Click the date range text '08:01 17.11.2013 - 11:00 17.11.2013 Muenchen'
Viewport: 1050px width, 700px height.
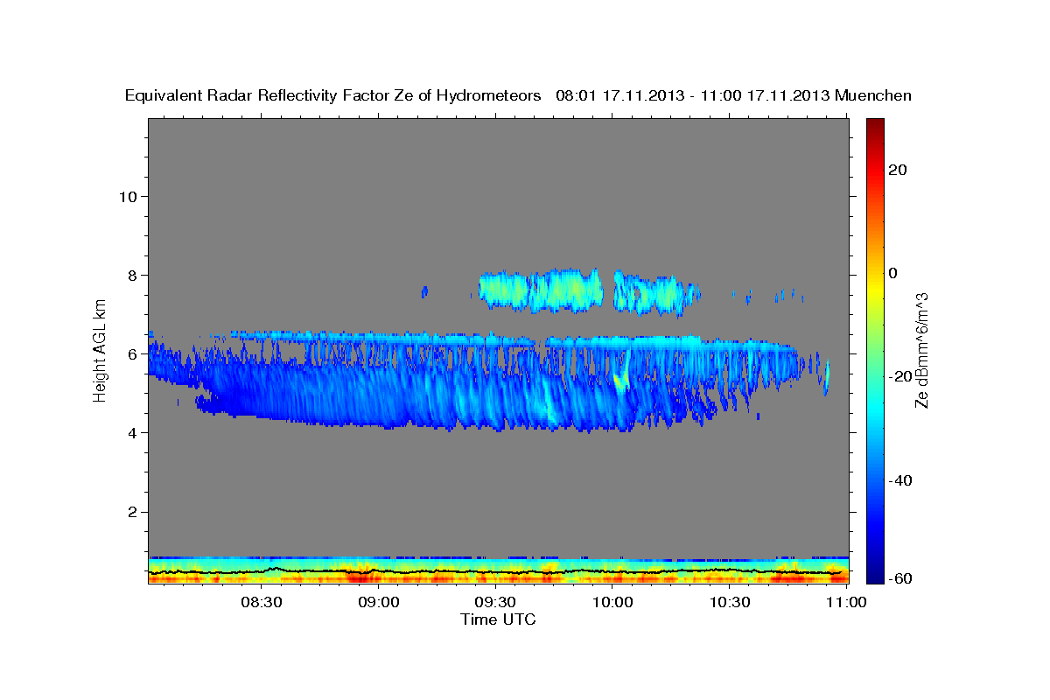click(733, 96)
